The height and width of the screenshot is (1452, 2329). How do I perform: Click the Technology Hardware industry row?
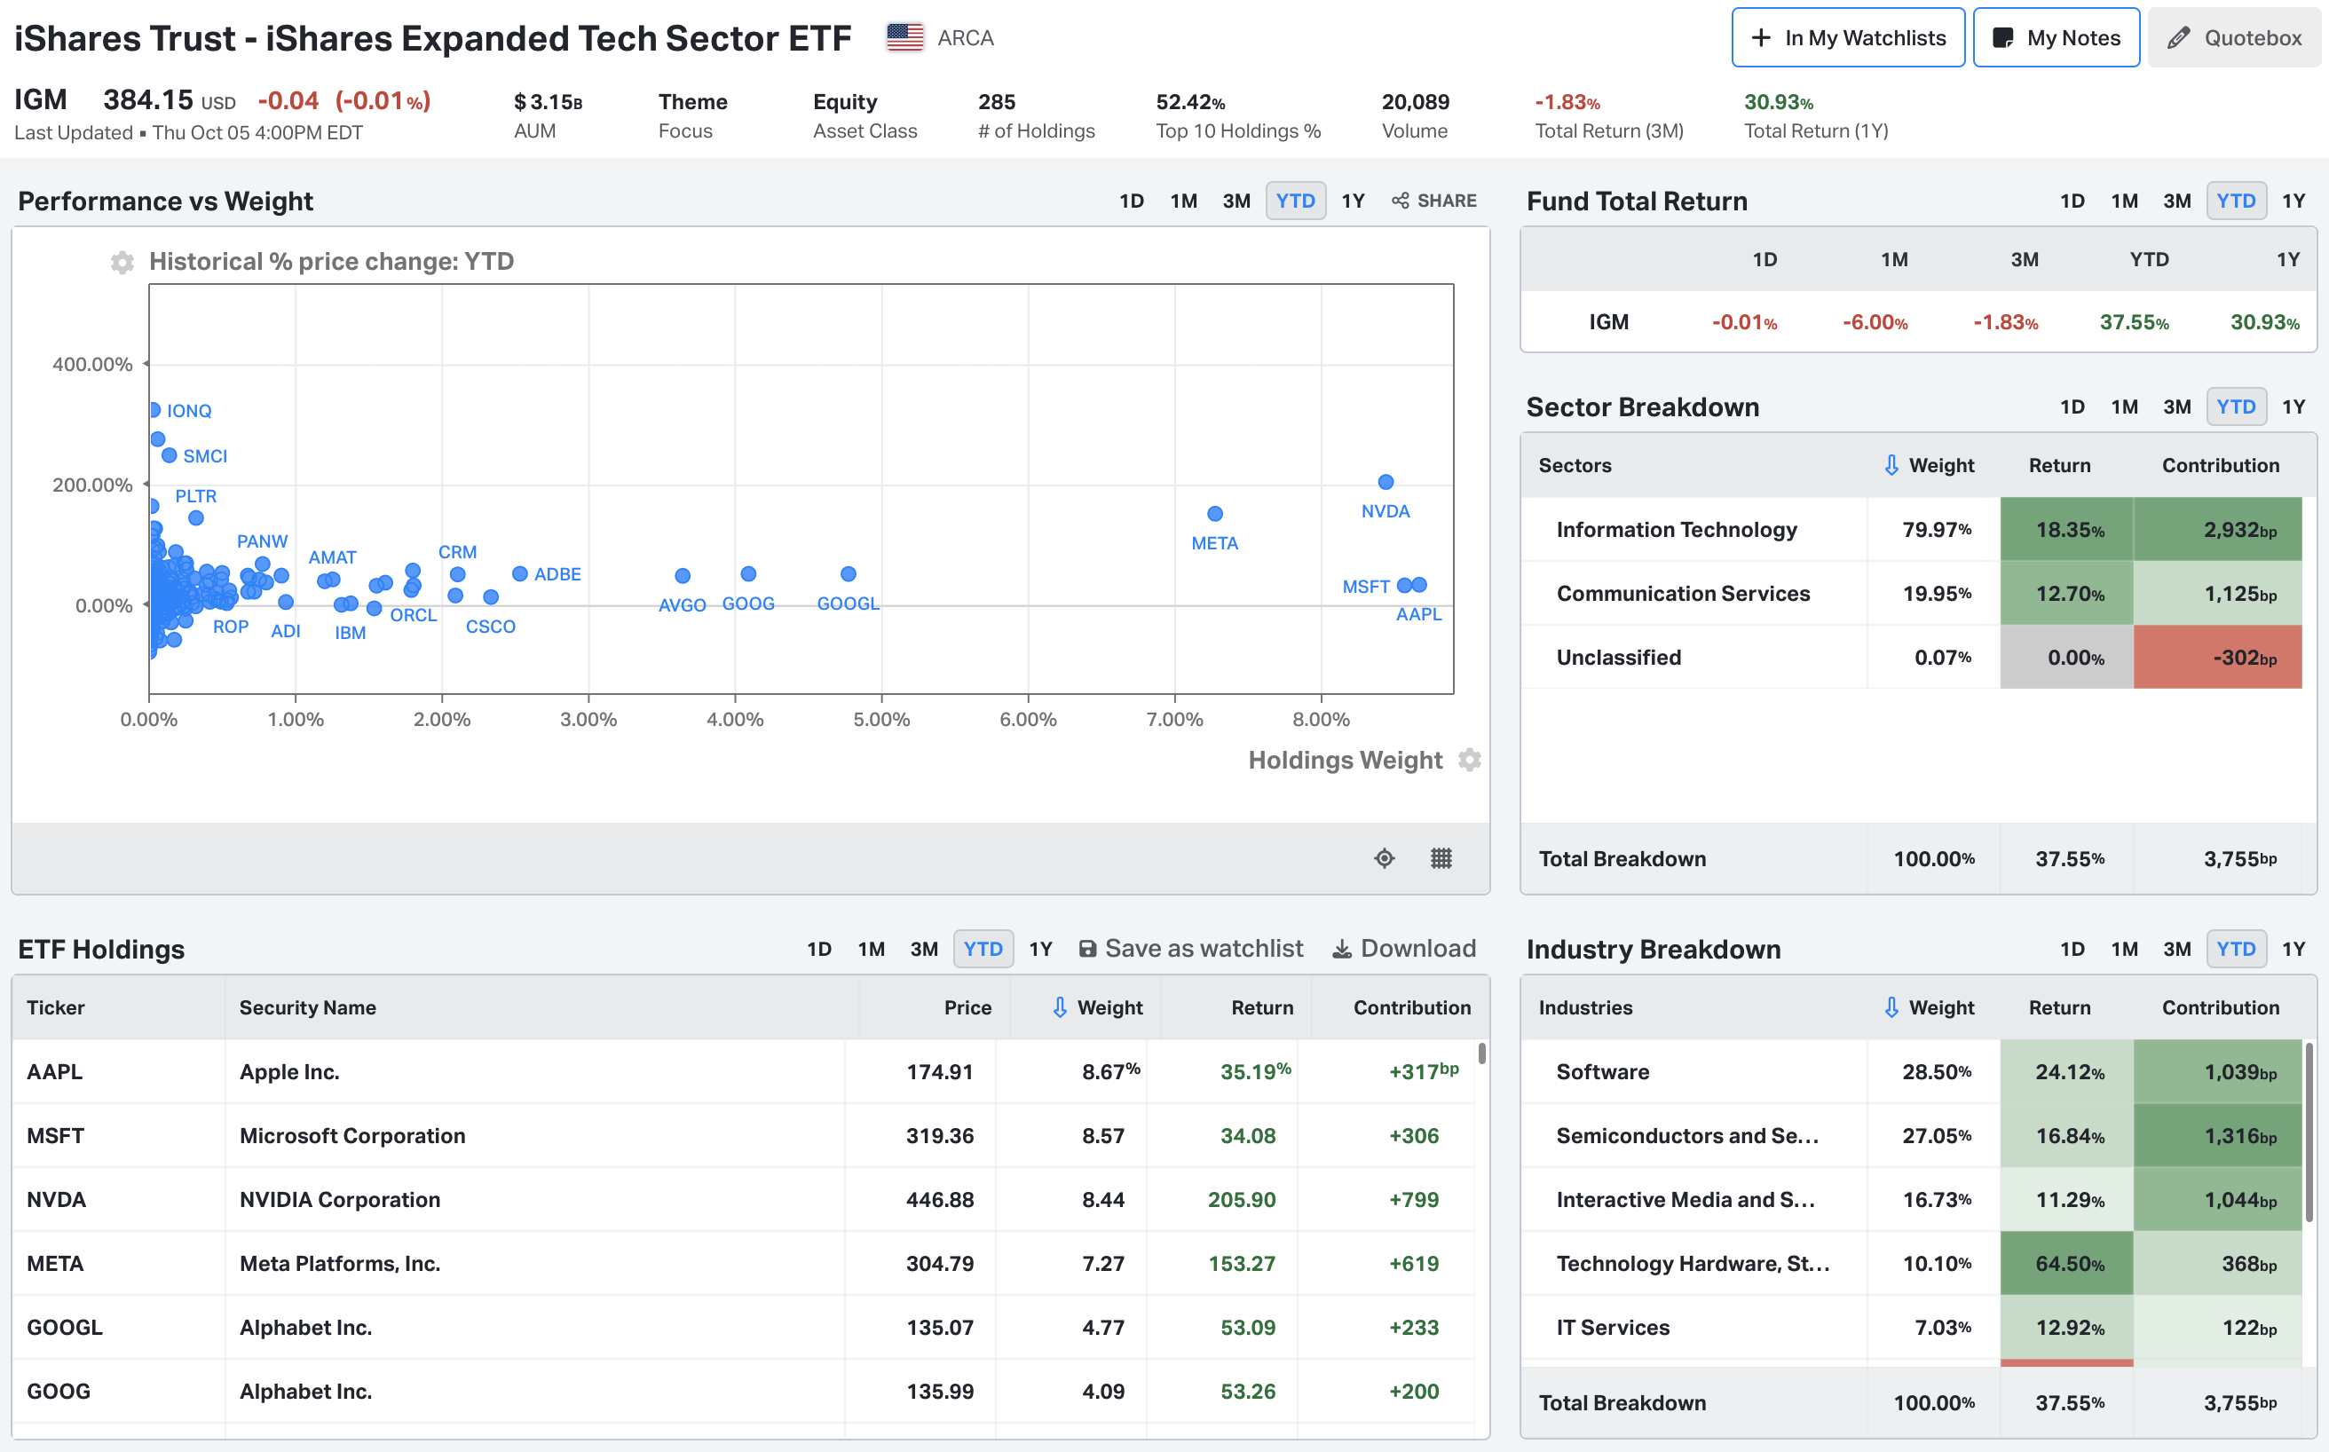(1912, 1264)
